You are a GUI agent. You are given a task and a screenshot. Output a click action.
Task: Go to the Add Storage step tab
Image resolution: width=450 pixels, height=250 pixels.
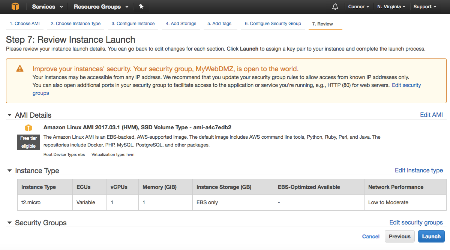(181, 24)
